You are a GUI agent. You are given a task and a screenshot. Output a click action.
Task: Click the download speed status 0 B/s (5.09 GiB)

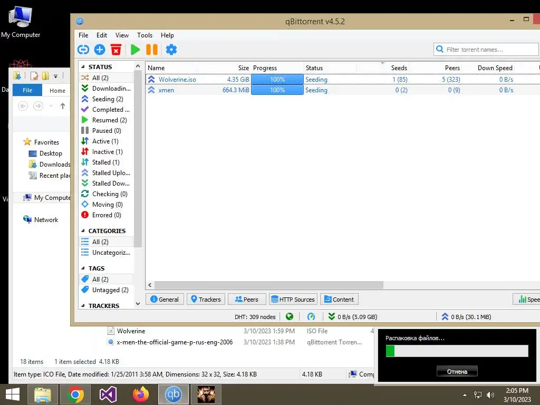[x=353, y=317]
